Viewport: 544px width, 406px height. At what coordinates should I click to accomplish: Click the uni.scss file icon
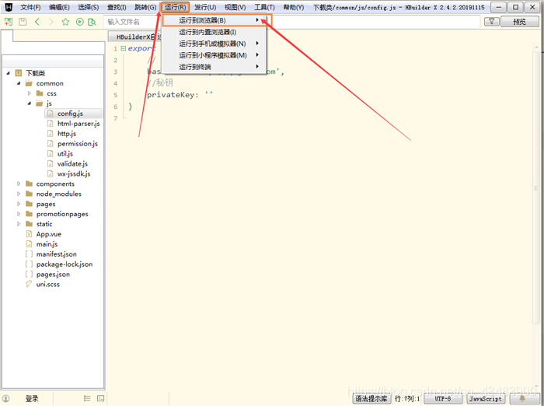pyautogui.click(x=30, y=284)
